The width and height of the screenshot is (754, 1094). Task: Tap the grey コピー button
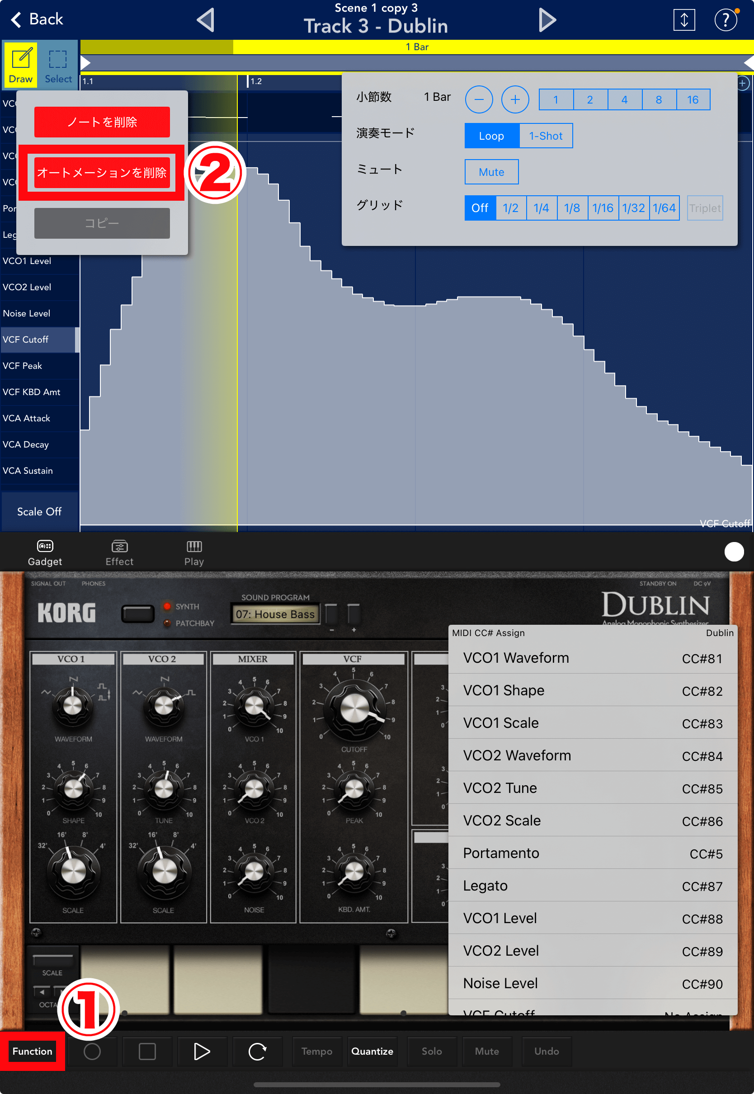click(102, 223)
